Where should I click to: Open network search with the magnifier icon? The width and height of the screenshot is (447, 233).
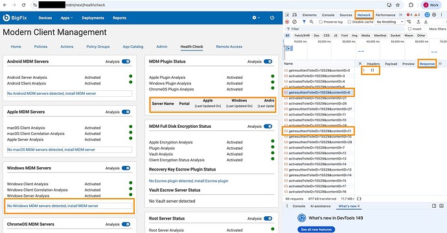pyautogui.click(x=312, y=22)
